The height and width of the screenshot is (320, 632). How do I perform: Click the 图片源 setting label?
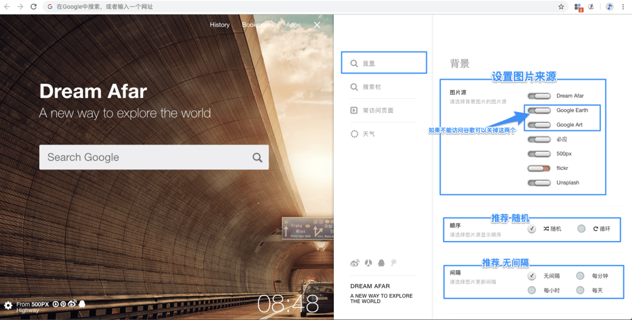pyautogui.click(x=458, y=93)
